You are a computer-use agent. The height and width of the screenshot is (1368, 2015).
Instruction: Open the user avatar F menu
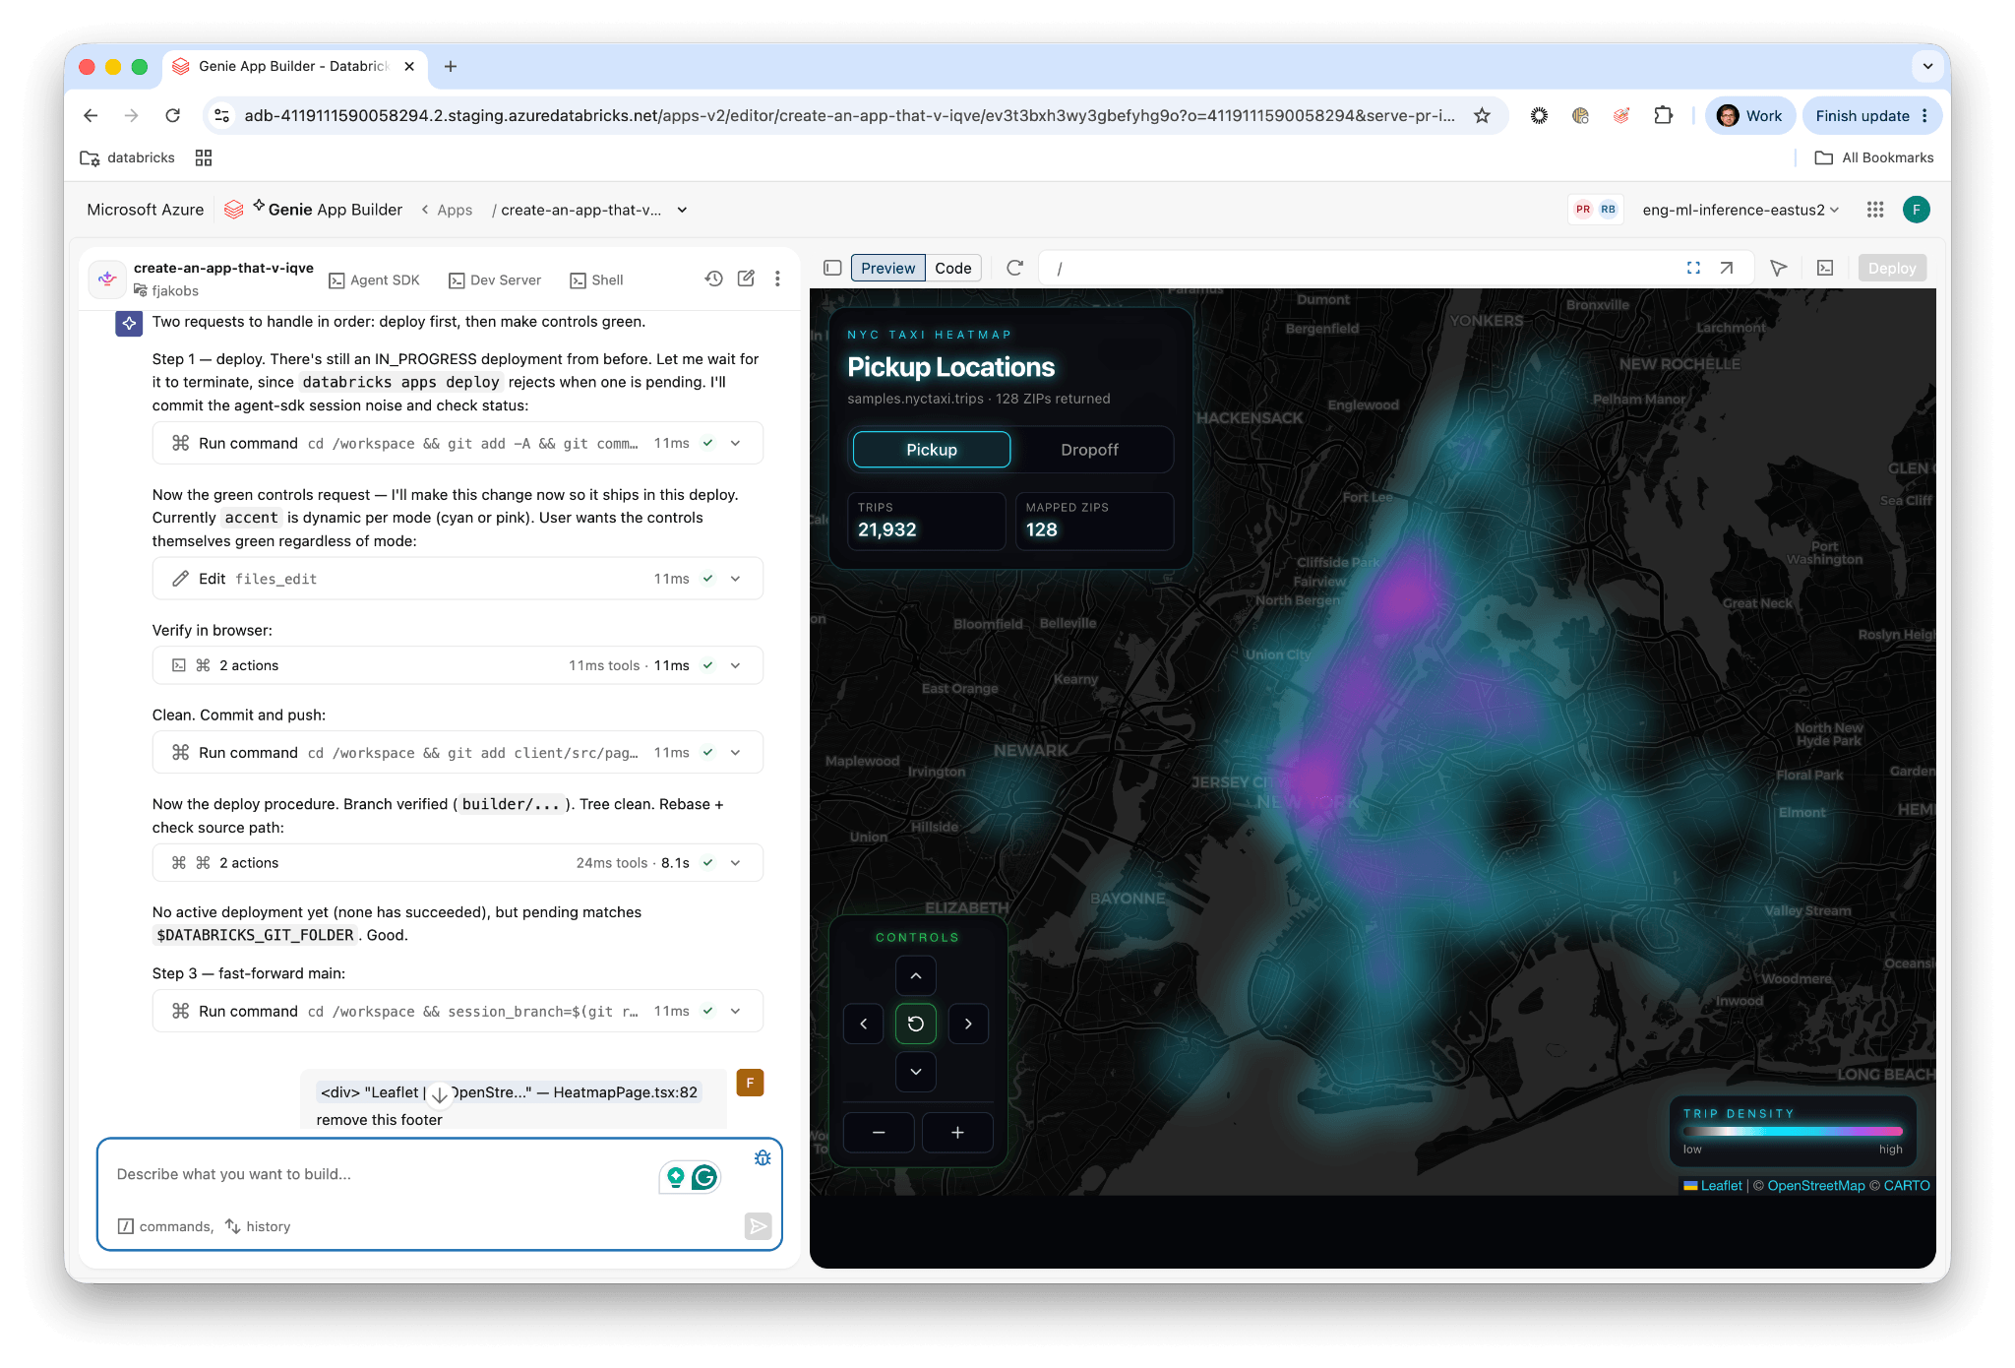pyautogui.click(x=1917, y=210)
